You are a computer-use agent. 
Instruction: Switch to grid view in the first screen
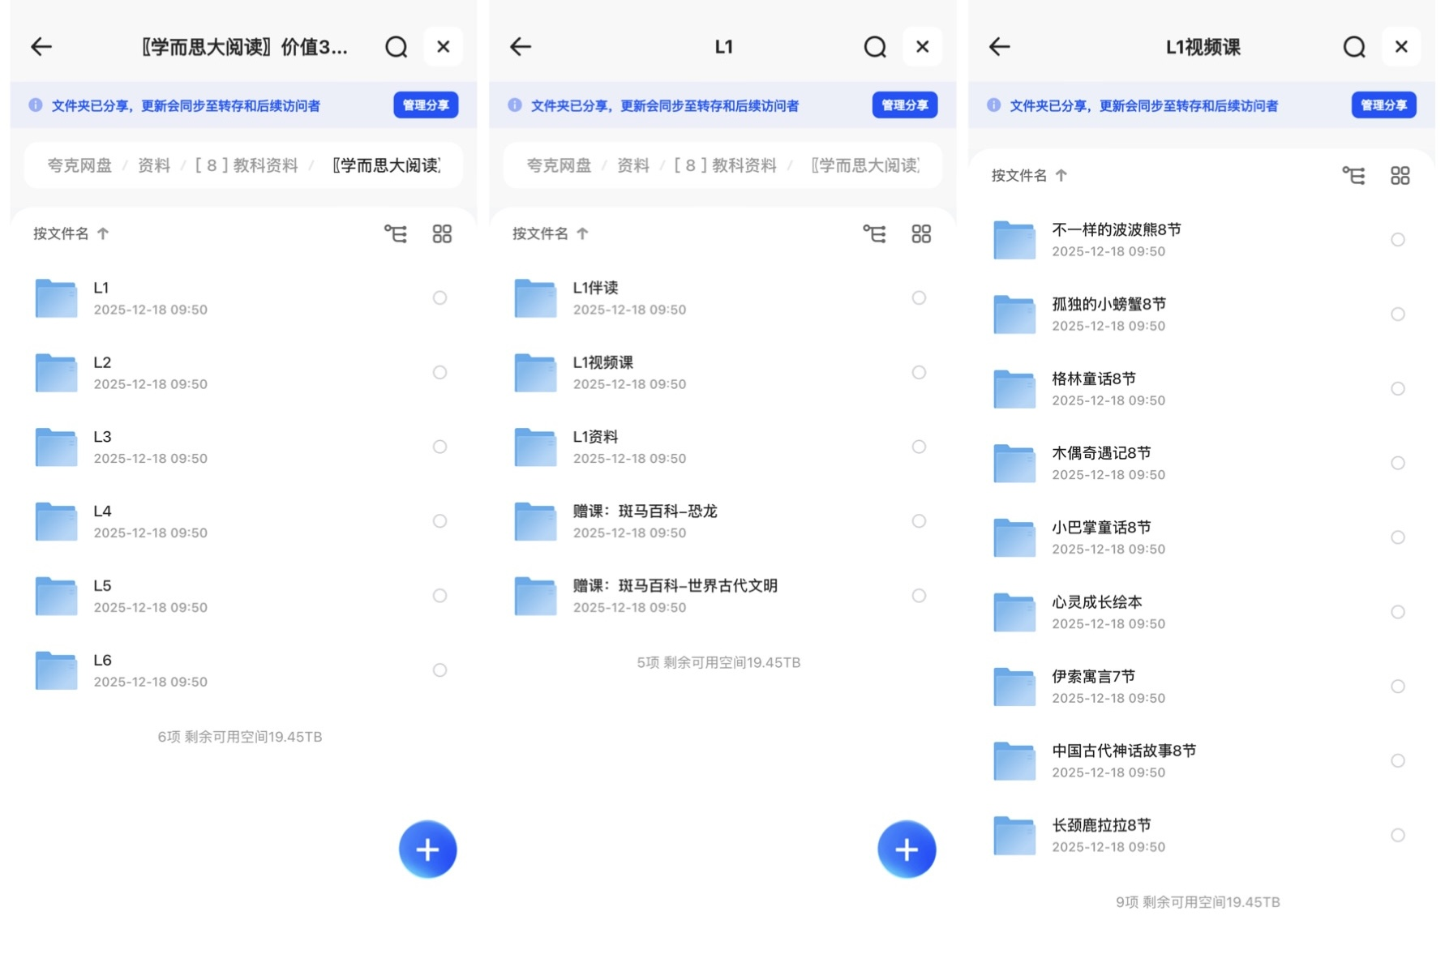[x=442, y=233]
